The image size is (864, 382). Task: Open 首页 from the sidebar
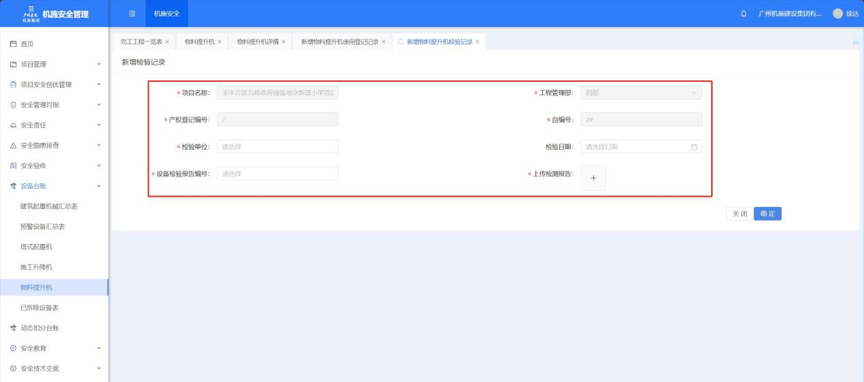[27, 44]
